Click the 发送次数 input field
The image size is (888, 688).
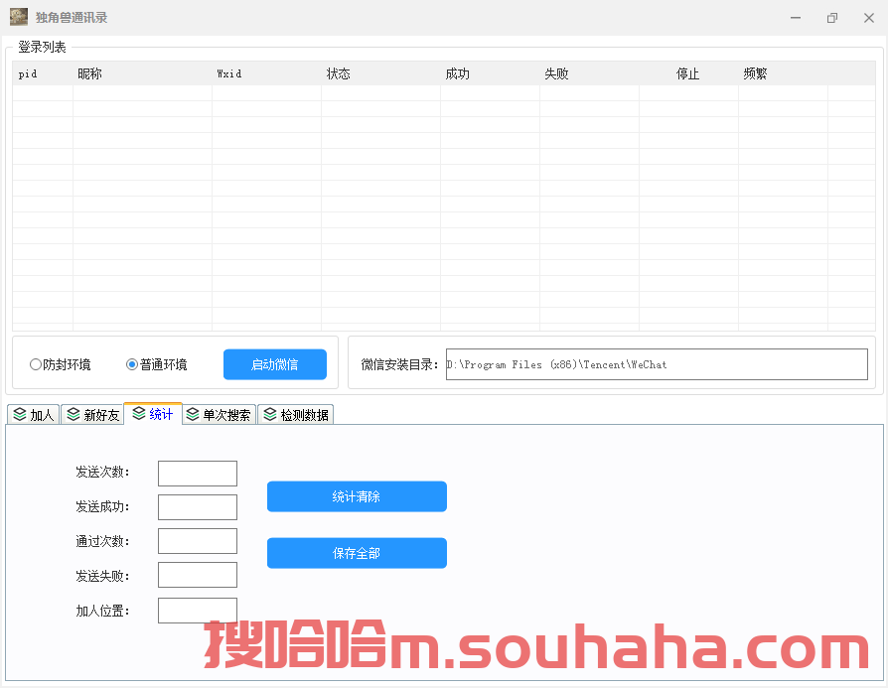[197, 473]
